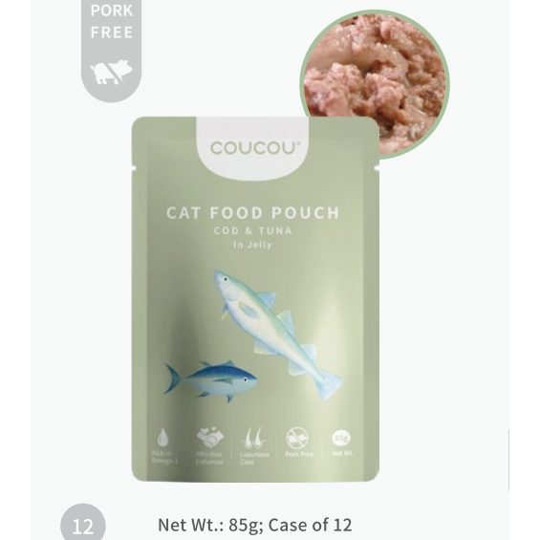Click the CAT FOOD POUCH title text
The image size is (540, 540).
click(253, 212)
